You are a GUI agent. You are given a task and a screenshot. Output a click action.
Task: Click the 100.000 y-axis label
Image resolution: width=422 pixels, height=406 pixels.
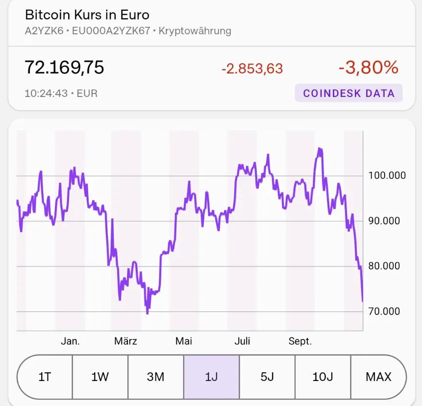tap(387, 175)
